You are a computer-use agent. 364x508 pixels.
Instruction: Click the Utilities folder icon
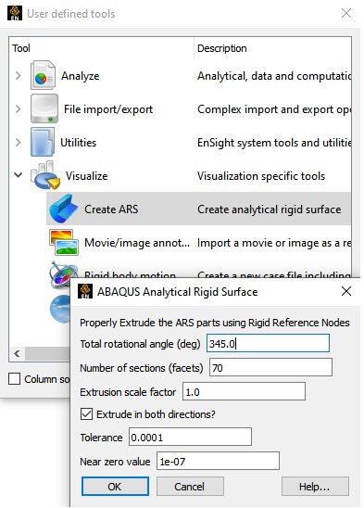43,142
